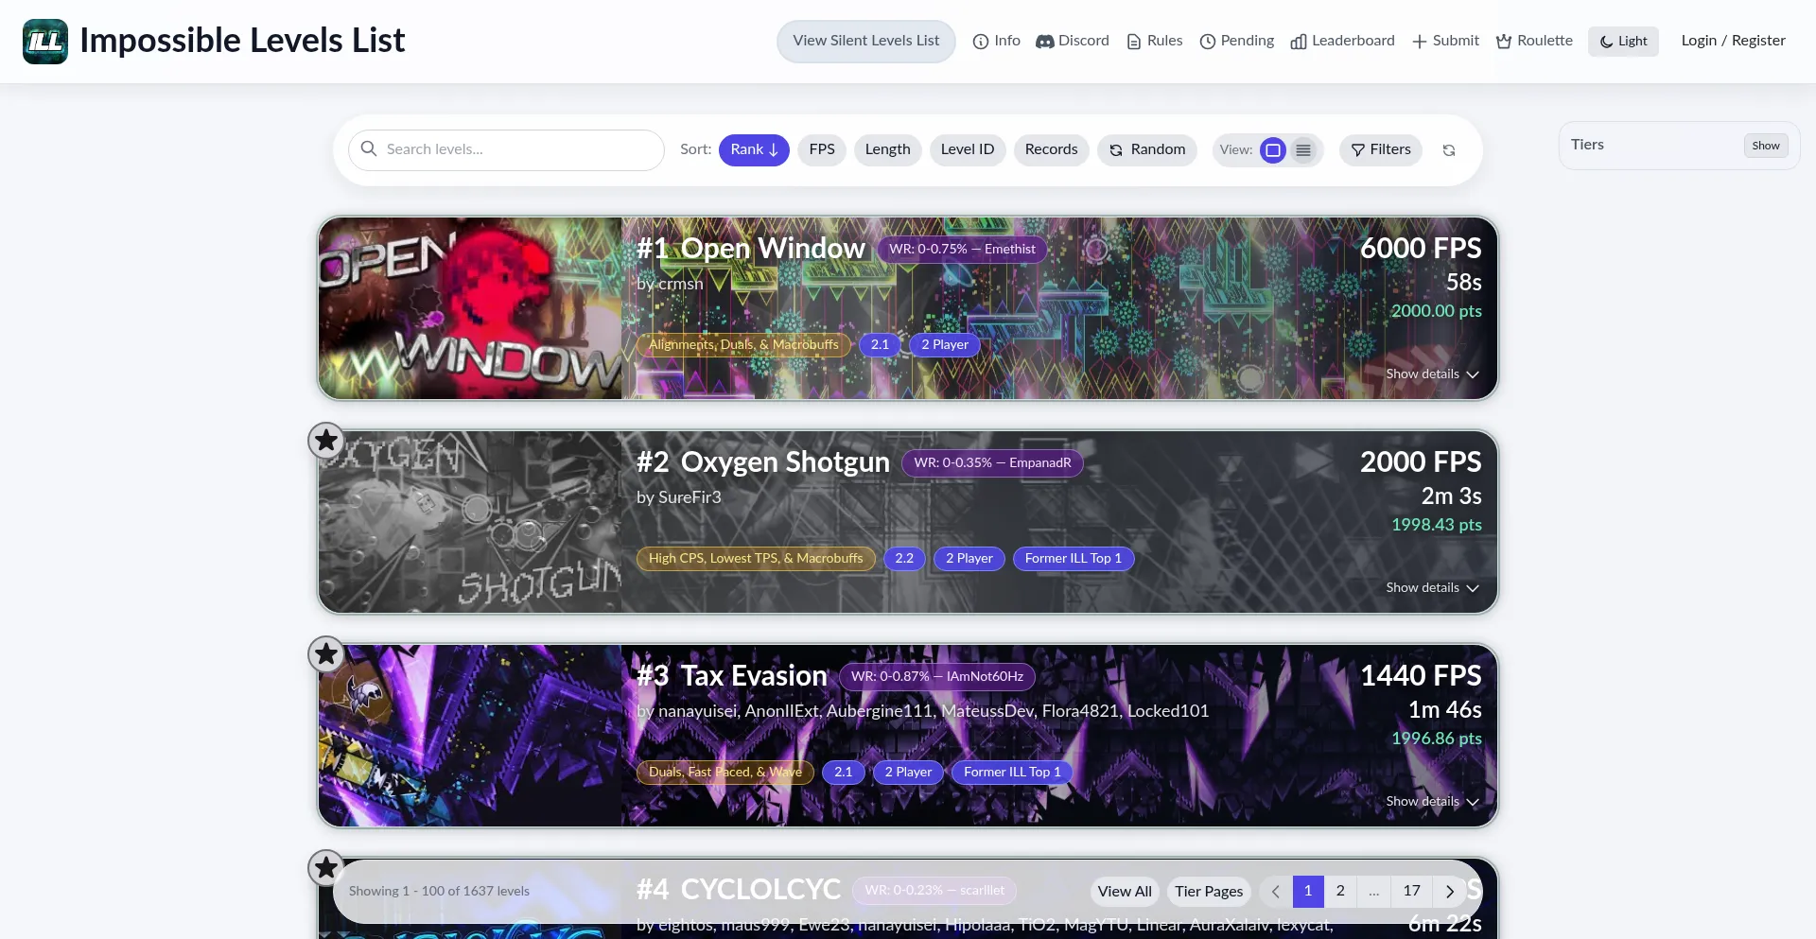Viewport: 1816px width, 939px height.
Task: Click View All in pagination bar
Action: pos(1125,892)
